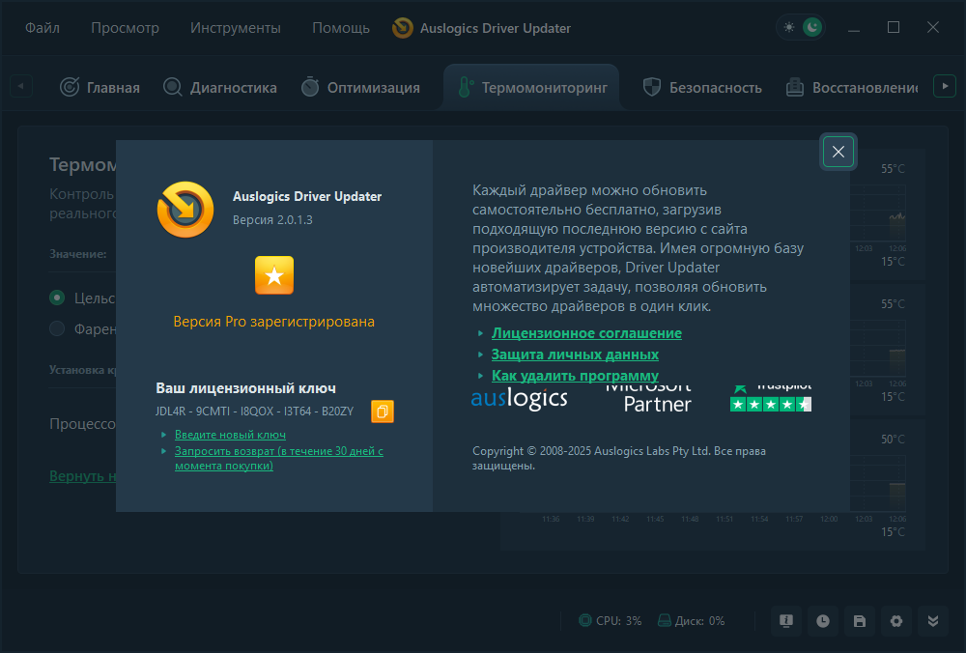Click the license key text JDL4R-9CMTI
This screenshot has height=653, width=966.
pyautogui.click(x=254, y=412)
